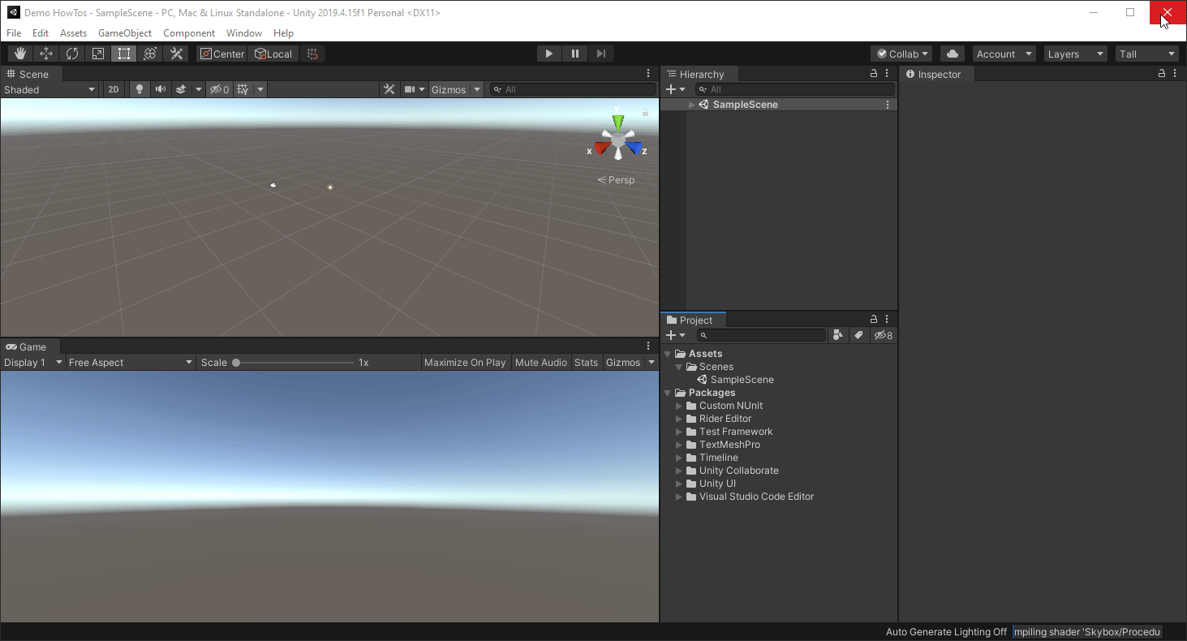Open Inspector panel options menu
The image size is (1187, 641).
coord(1176,73)
